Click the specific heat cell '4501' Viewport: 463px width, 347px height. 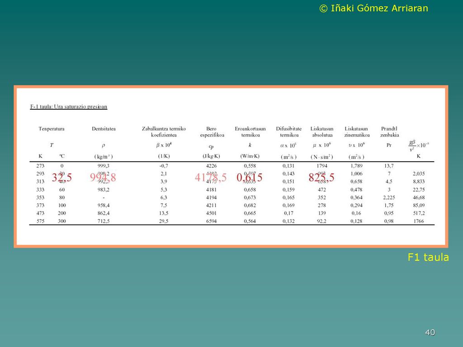tap(212, 213)
